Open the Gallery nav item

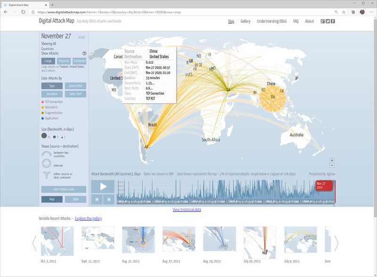coord(245,21)
